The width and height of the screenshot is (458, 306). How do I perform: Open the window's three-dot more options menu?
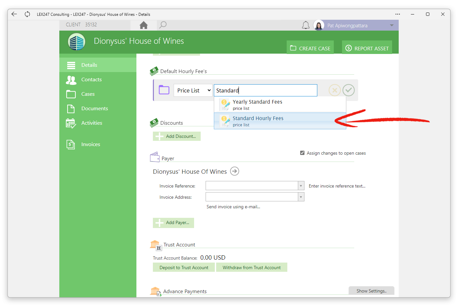pyautogui.click(x=398, y=14)
